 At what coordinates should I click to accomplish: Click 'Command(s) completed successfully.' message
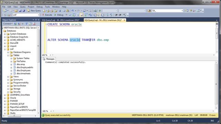66,62
